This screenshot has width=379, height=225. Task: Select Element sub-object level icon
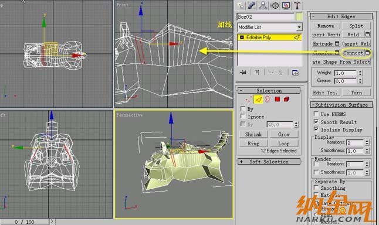pyautogui.click(x=287, y=99)
